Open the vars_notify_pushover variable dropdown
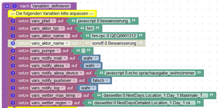The height and width of the screenshot is (108, 220). point(54,80)
